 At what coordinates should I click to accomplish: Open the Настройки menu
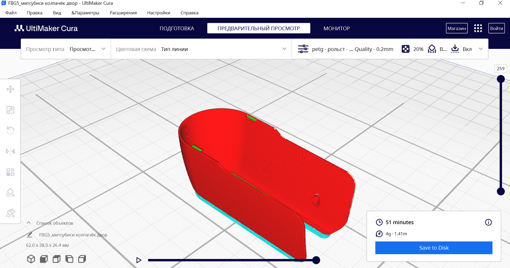pos(159,13)
